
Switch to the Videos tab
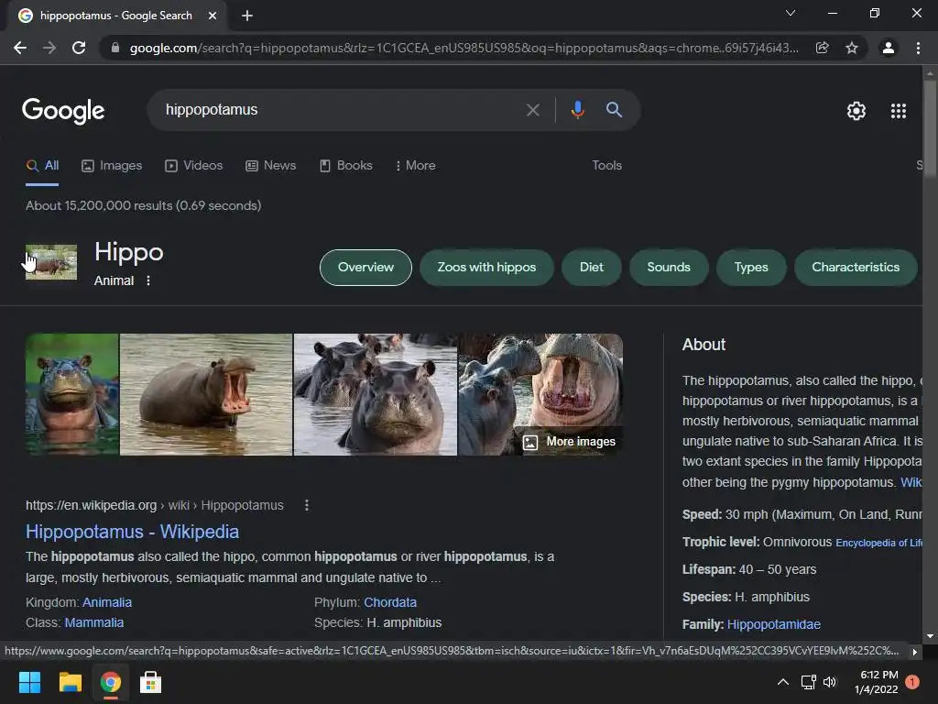click(x=194, y=166)
